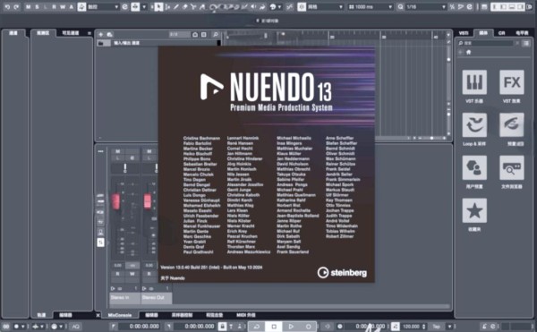The image size is (537, 332).
Task: Open the 1/16 quantize preset dropdown
Action: point(425,7)
